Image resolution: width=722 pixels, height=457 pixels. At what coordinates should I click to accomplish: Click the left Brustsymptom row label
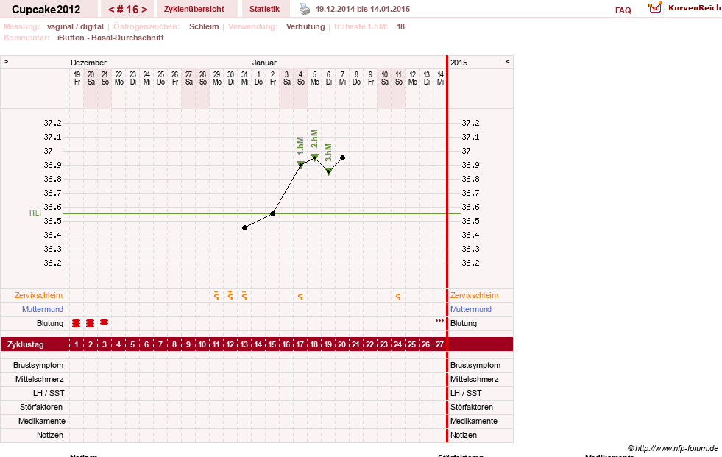38,366
